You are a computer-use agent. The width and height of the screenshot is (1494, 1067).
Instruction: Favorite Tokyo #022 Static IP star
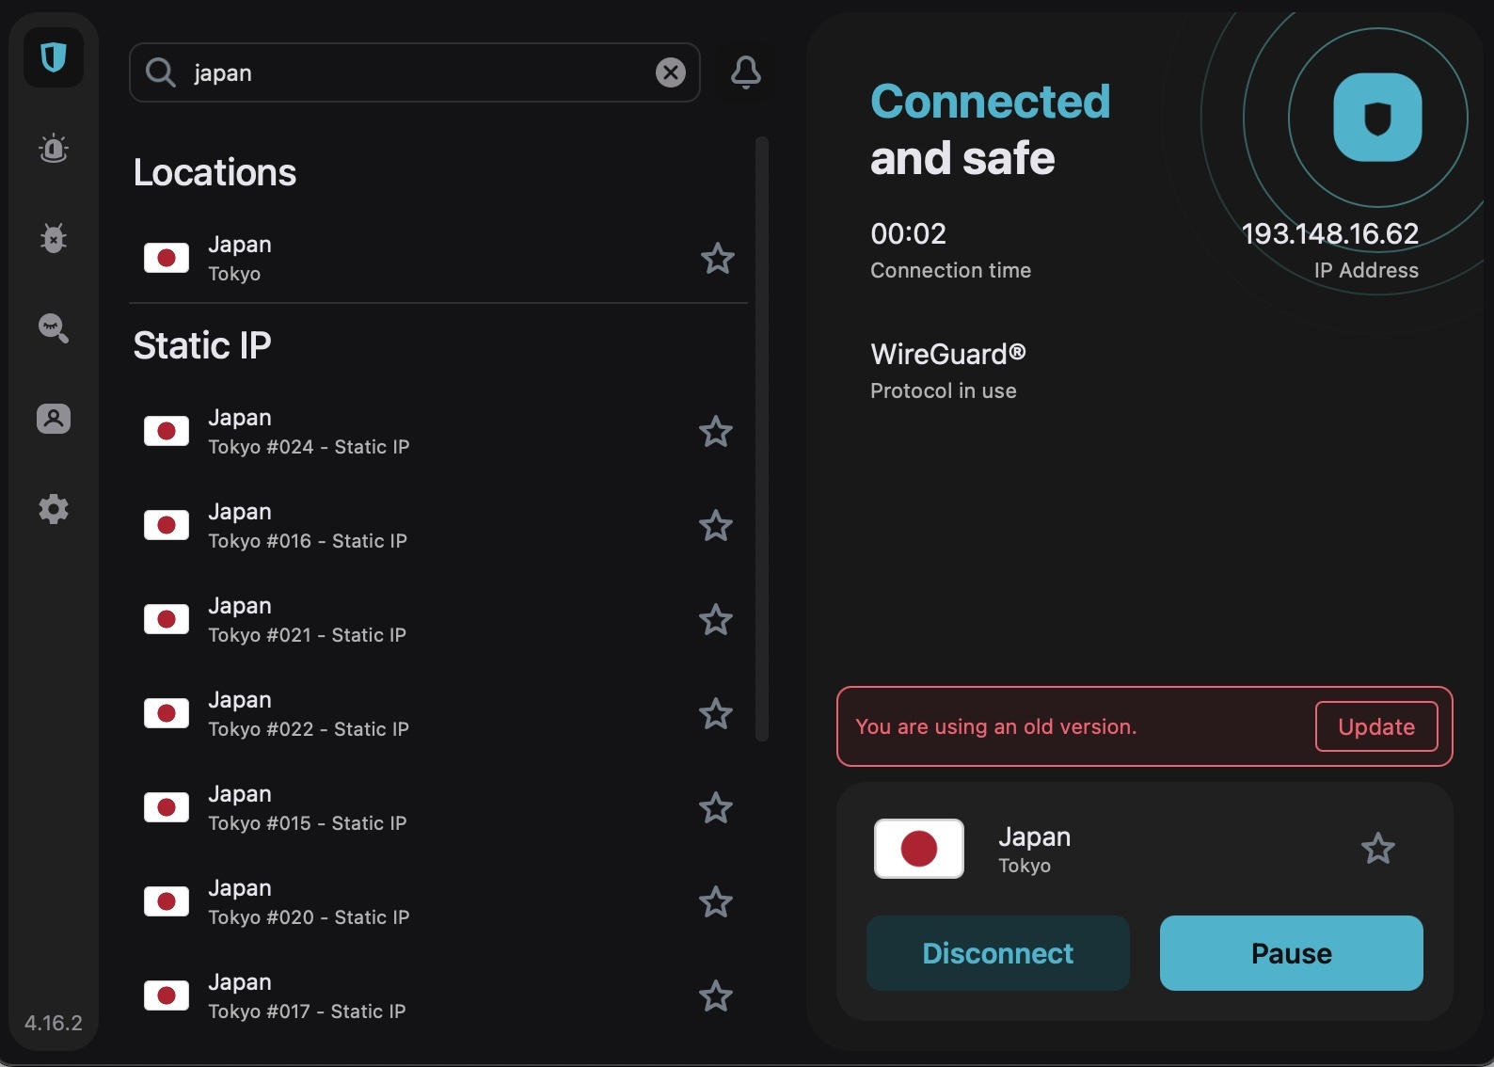716,714
